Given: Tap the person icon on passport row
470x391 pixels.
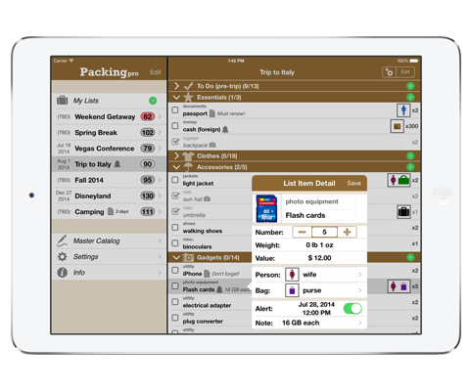Looking at the screenshot, I should [x=403, y=110].
